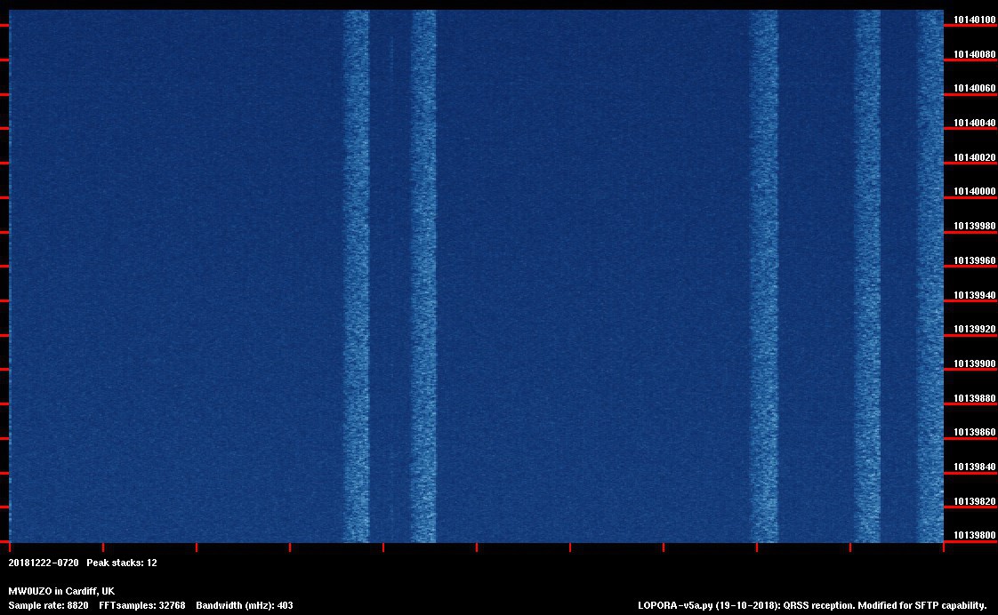Viewport: 998px width, 615px height.
Task: Select the 10139940 frequency scale label
Action: click(974, 295)
